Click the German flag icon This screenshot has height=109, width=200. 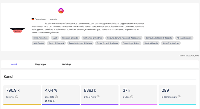[33, 19]
